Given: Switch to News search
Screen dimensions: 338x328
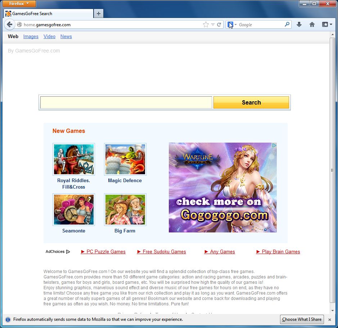Looking at the screenshot, I should pyautogui.click(x=66, y=37).
